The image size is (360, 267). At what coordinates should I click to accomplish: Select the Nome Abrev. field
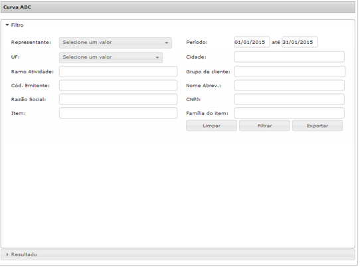coord(289,85)
